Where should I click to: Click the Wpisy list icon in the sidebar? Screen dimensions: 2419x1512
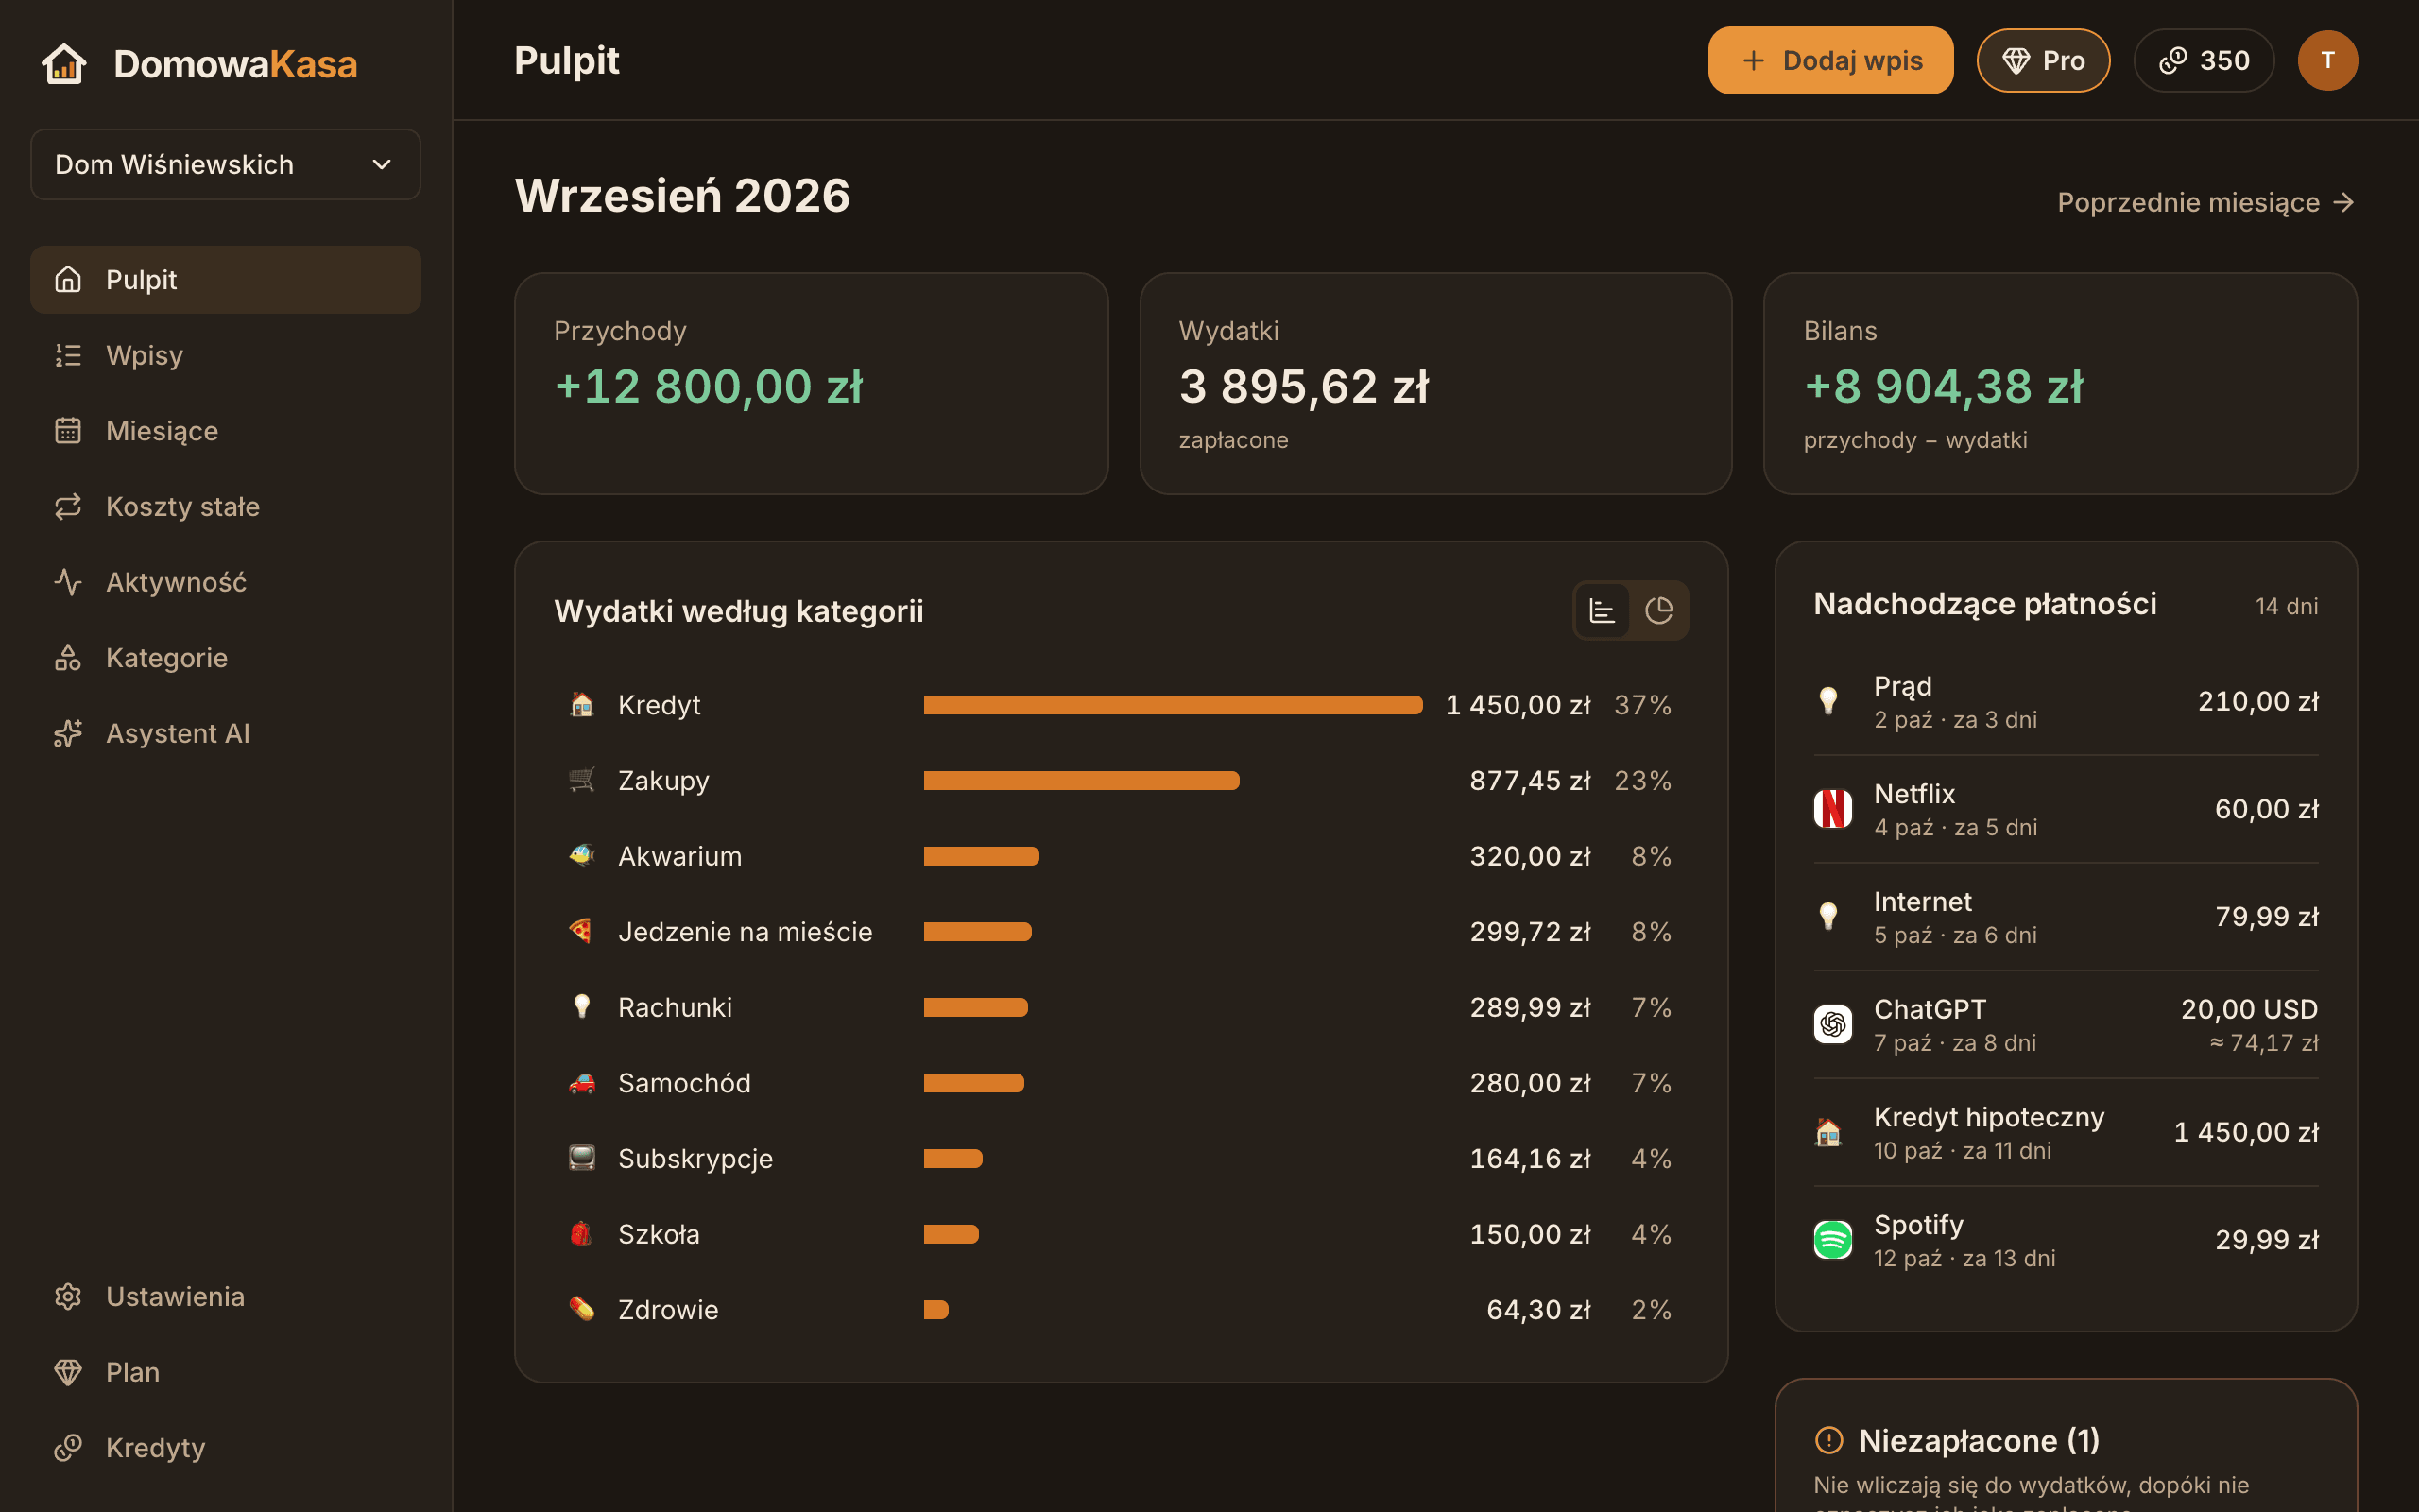point(68,355)
